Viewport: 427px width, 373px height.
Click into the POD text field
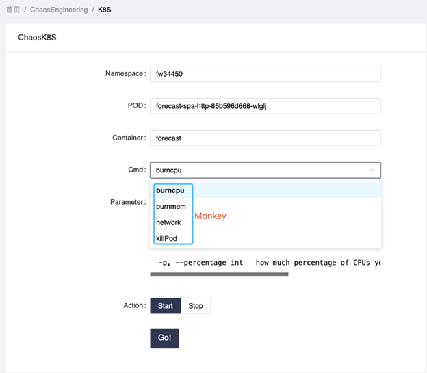(265, 105)
